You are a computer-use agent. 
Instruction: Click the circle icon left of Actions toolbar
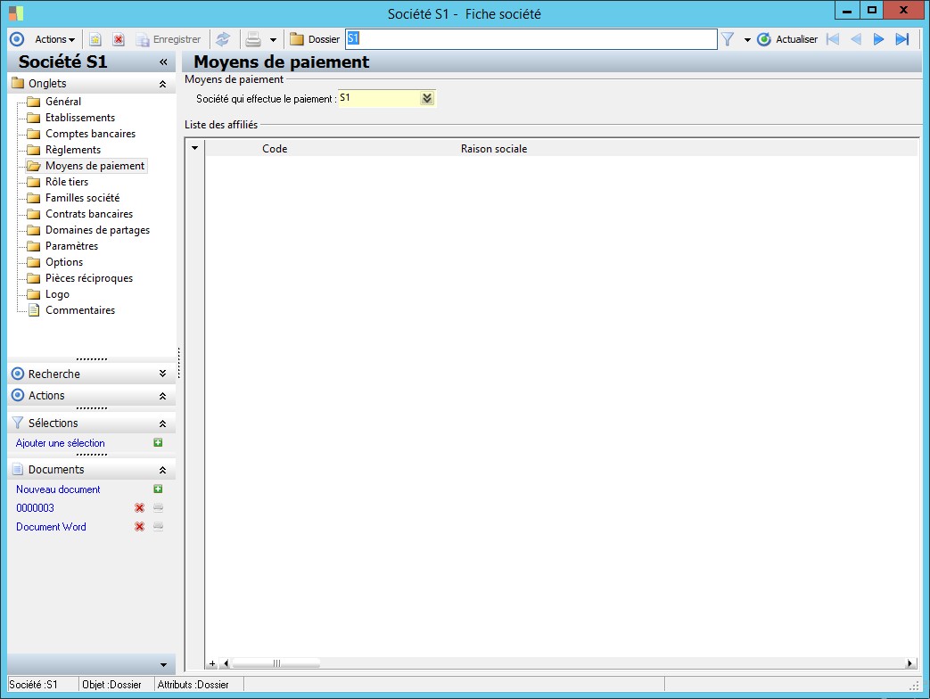17,39
